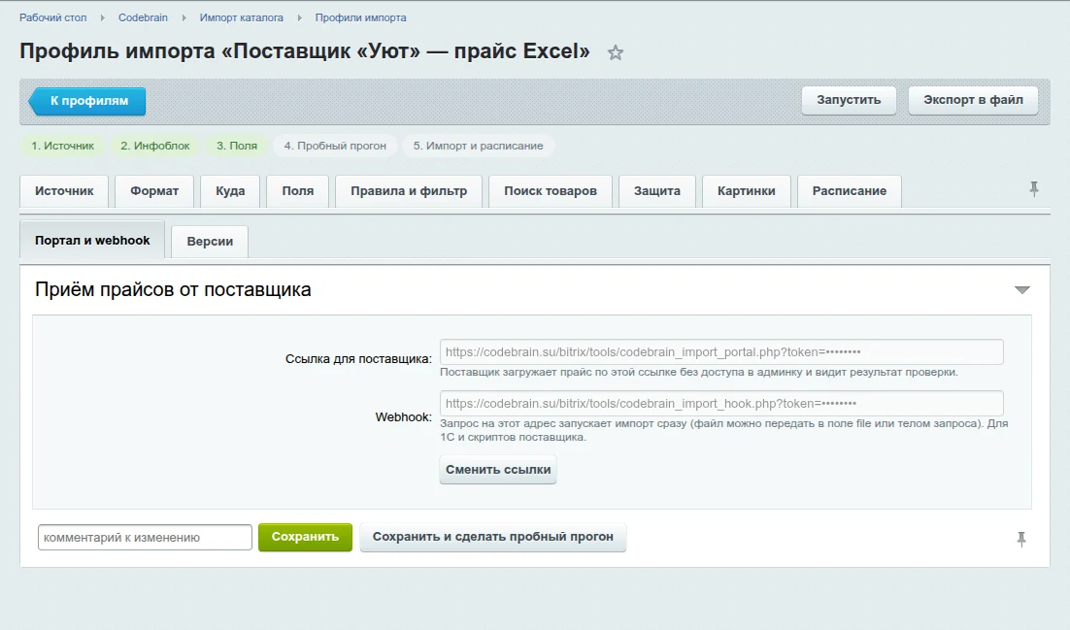Click the Ссылка для поставщика URL field
Image resolution: width=1070 pixels, height=630 pixels.
pyautogui.click(x=721, y=352)
